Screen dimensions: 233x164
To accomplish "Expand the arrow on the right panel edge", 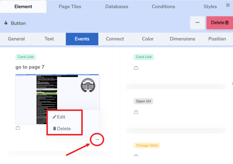I will 232,84.
